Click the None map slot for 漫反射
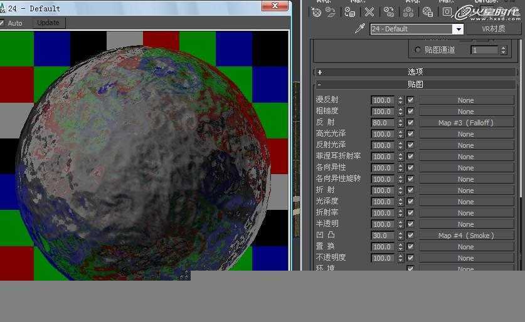 [x=466, y=100]
